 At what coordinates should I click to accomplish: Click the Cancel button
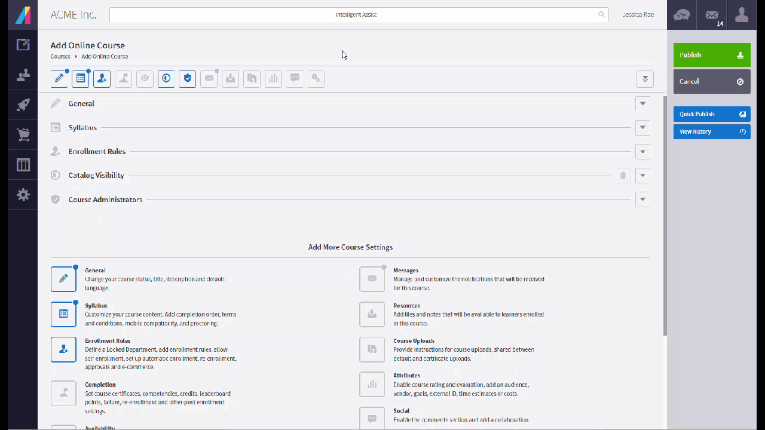(x=712, y=81)
